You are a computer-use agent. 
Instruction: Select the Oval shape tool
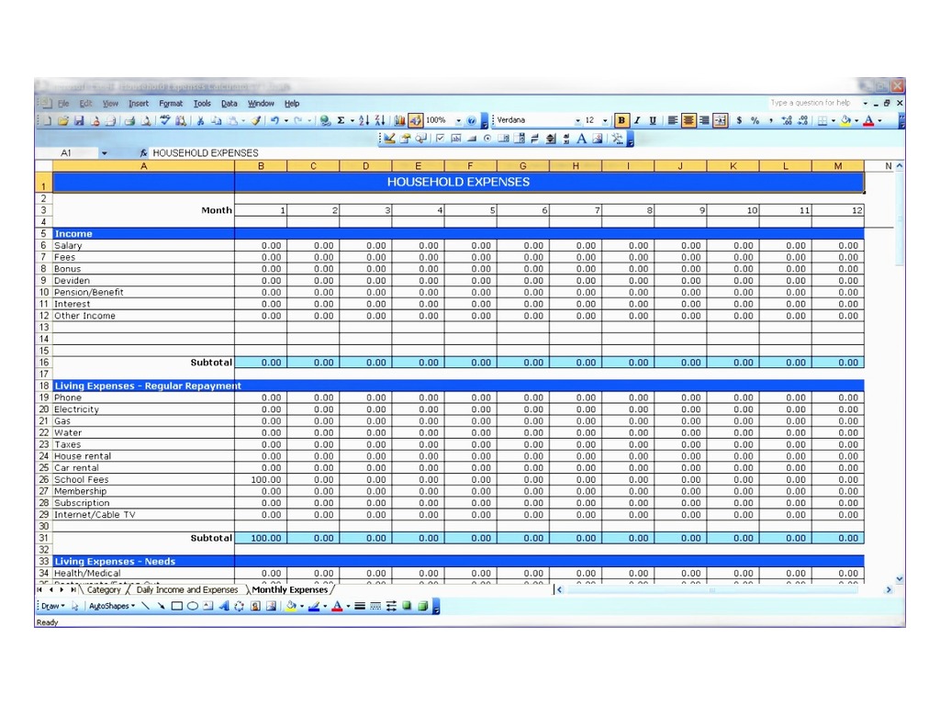tap(193, 606)
